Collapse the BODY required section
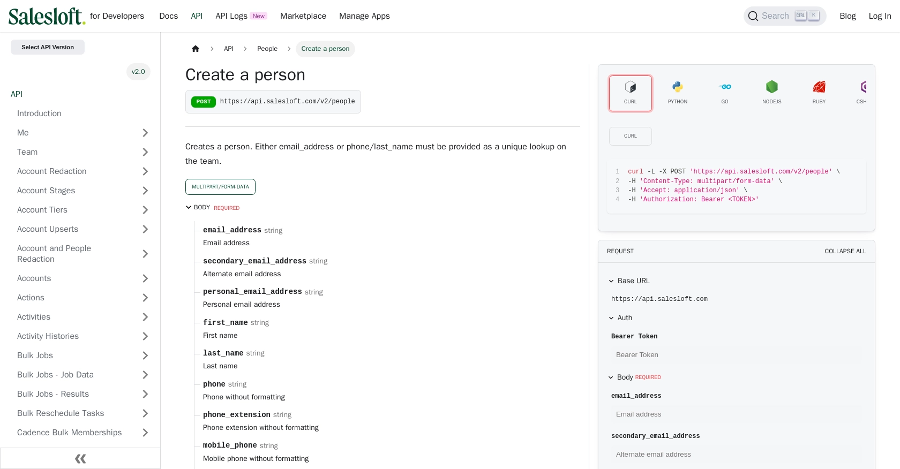 [x=189, y=207]
